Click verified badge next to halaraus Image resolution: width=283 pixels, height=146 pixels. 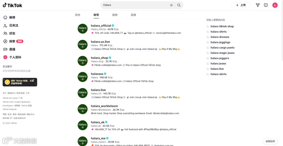pyautogui.click(x=105, y=74)
